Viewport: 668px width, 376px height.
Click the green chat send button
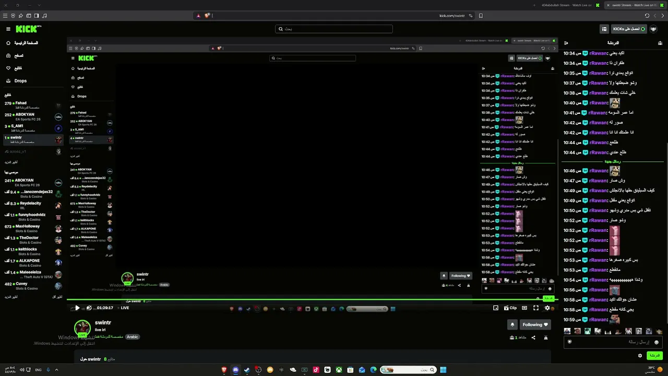[x=654, y=356]
